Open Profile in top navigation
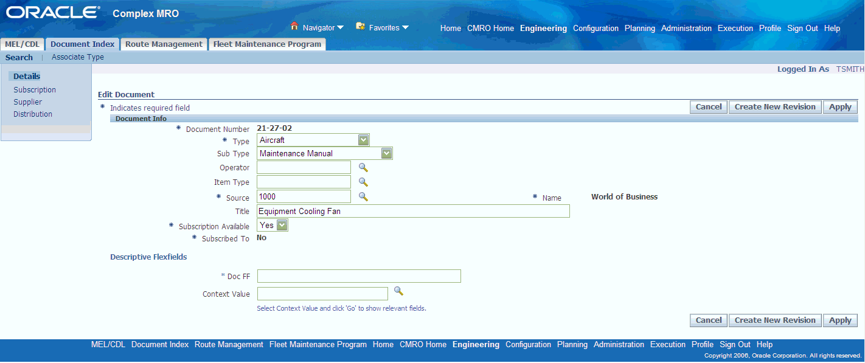Image resolution: width=865 pixels, height=363 pixels. [x=770, y=29]
